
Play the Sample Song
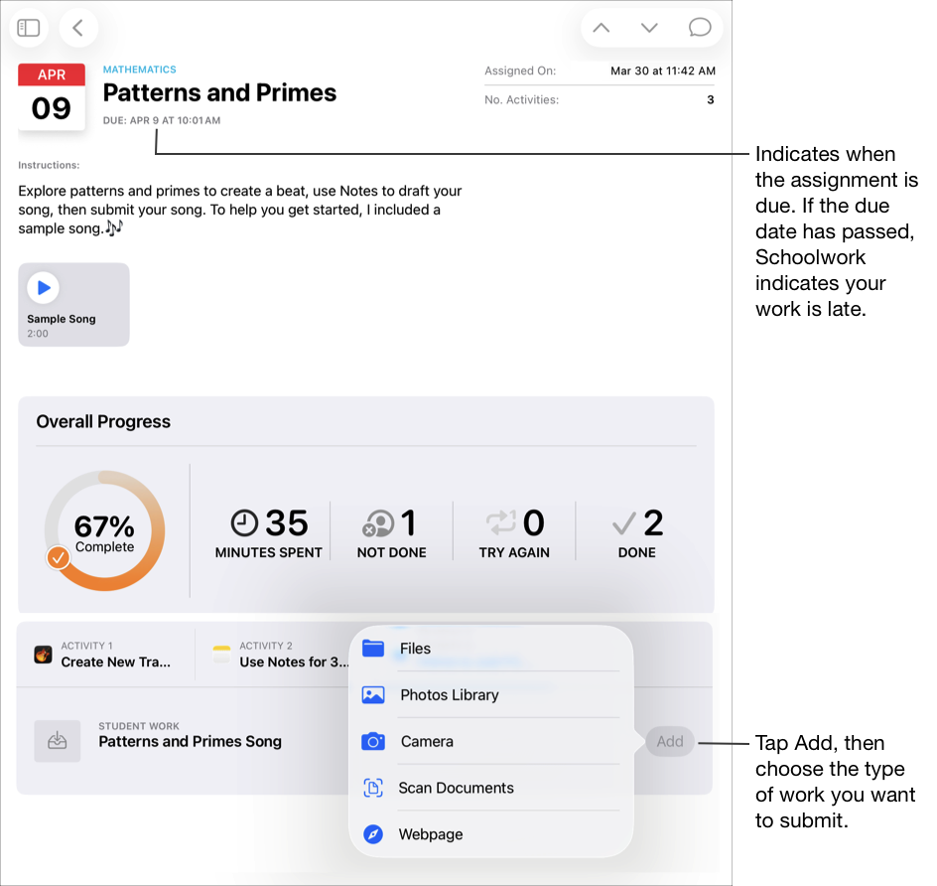pos(43,287)
